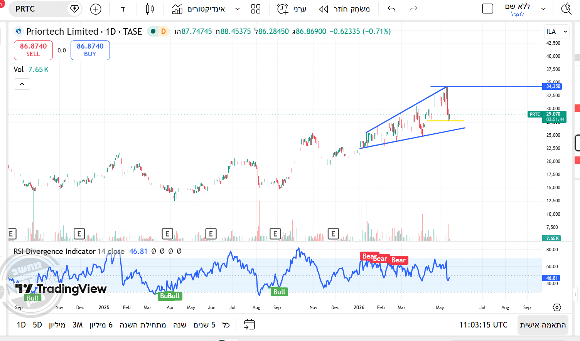Open the go-to-date calendar icon
The image size is (580, 341).
click(249, 324)
